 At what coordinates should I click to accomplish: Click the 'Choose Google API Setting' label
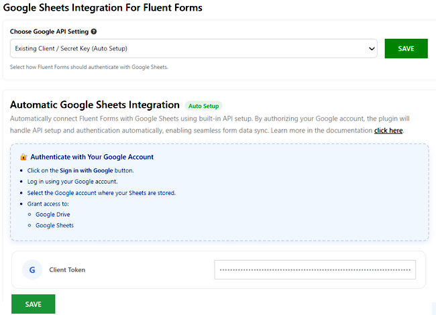pos(49,31)
